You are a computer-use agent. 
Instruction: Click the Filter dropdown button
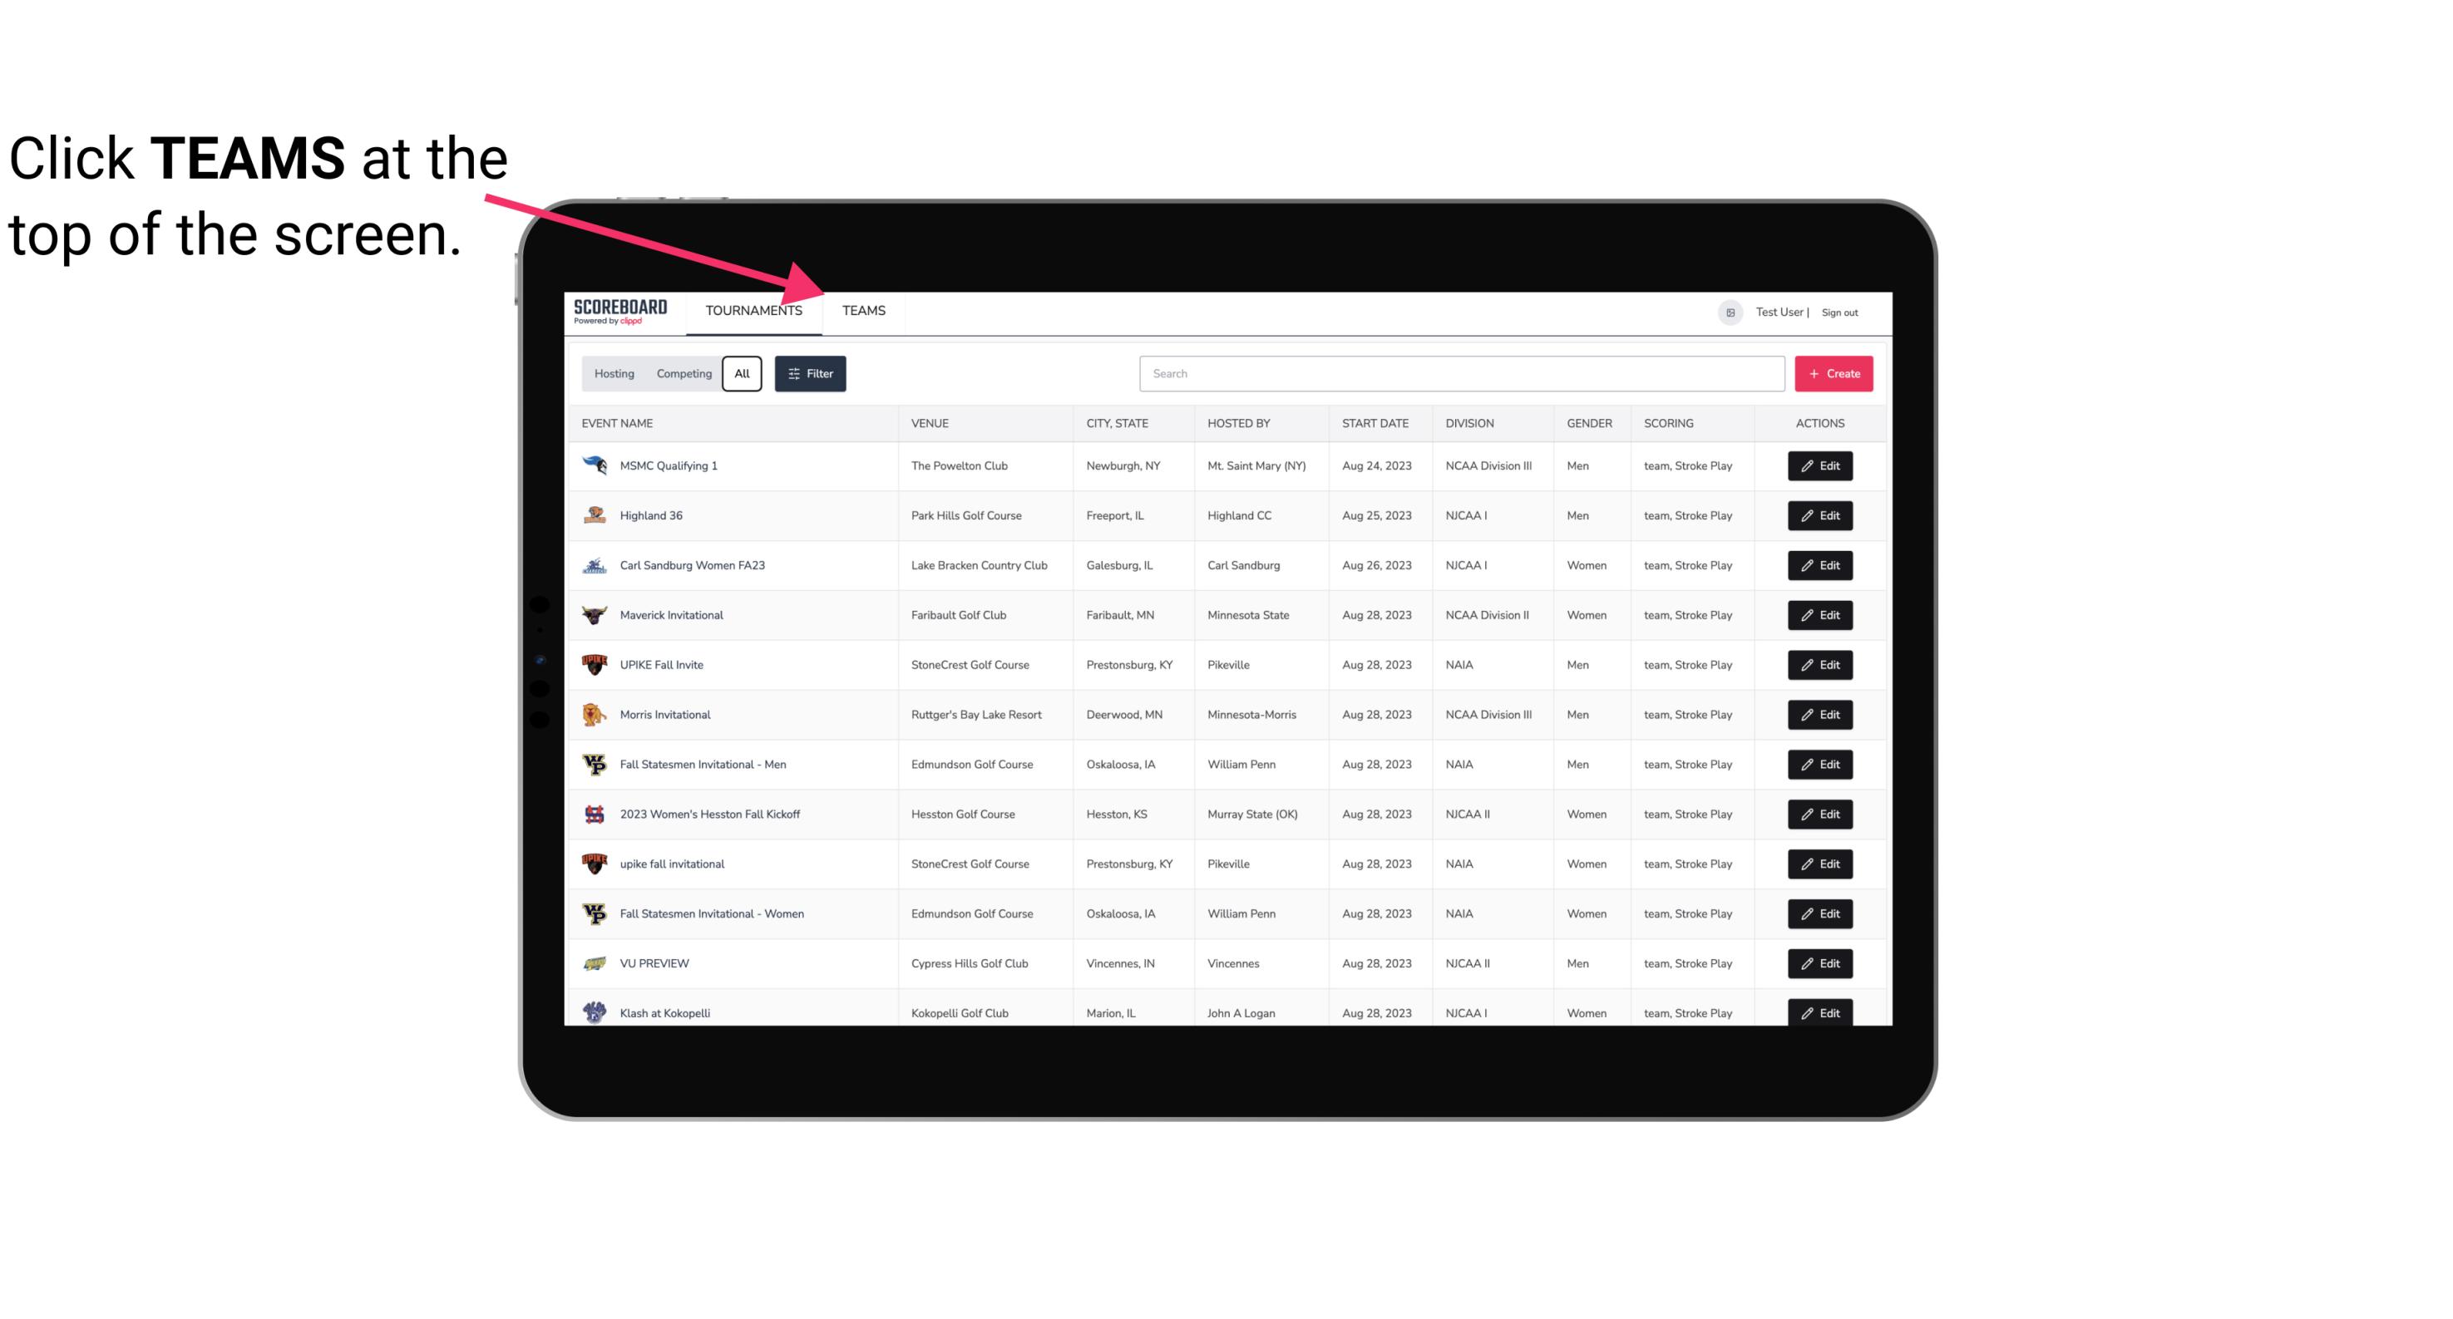click(x=811, y=374)
